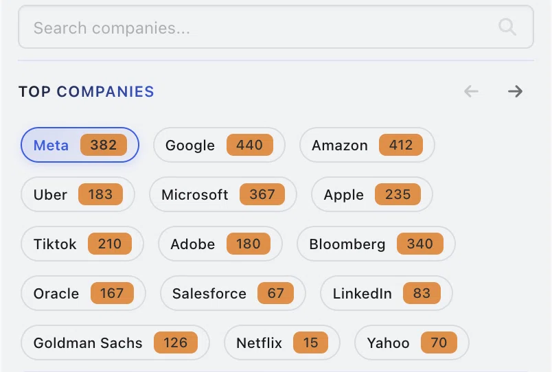Go to next companies page arrow
Screen dimensions: 552x372
(515, 91)
